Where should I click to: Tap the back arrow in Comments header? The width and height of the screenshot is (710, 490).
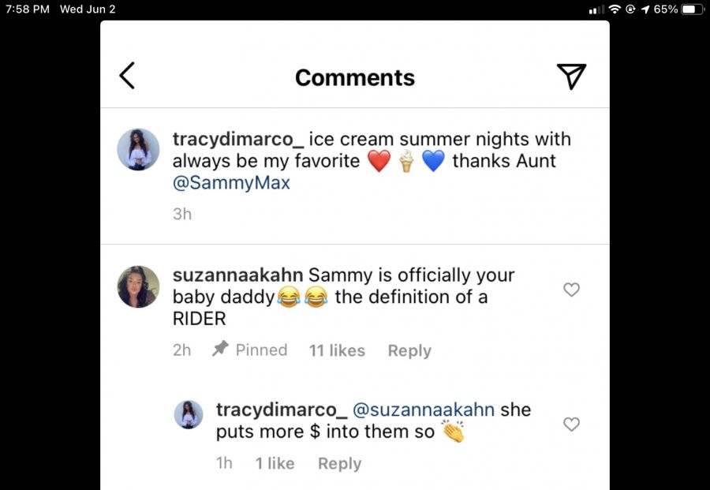(127, 76)
